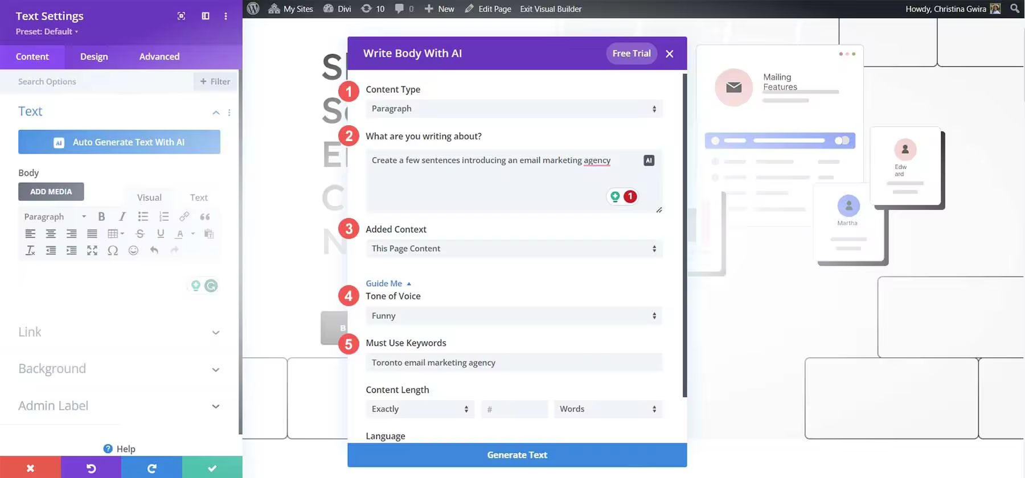Open the Content Length Exactly dropdown
This screenshot has height=478, width=1025.
pos(420,409)
